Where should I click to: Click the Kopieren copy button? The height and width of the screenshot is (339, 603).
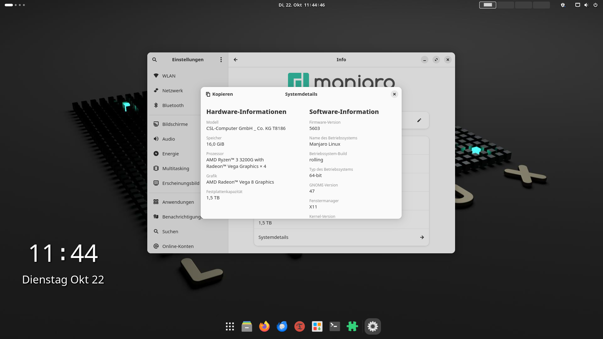tap(219, 94)
